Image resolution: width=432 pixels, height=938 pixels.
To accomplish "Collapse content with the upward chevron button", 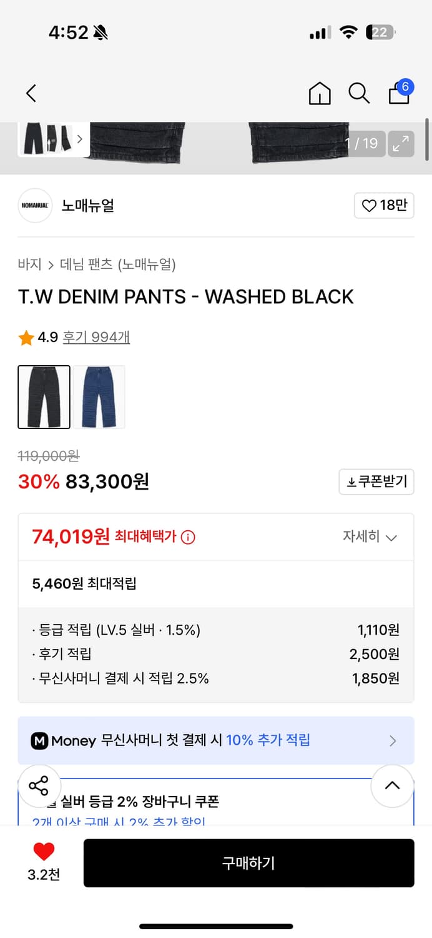I will click(392, 786).
